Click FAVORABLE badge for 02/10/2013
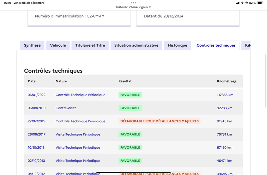This screenshot has height=175, width=267. coord(130,161)
